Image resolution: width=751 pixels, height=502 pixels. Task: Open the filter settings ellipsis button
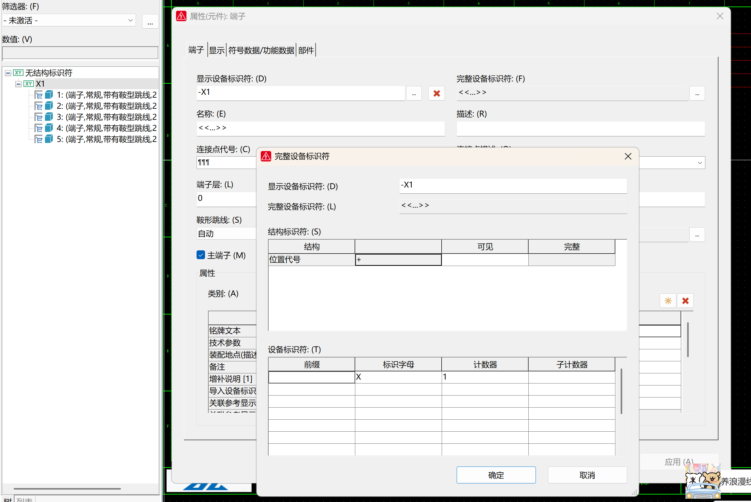coord(150,21)
